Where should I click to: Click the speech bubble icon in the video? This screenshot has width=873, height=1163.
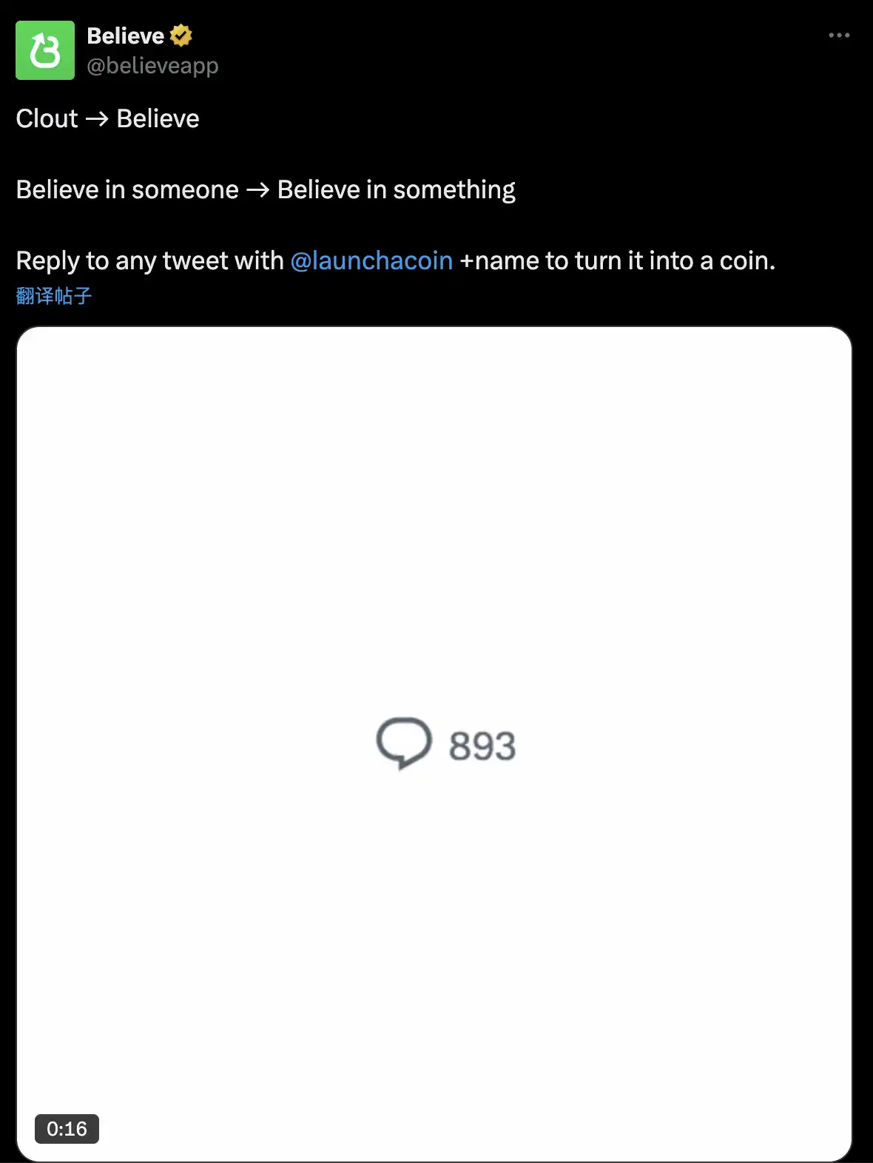tap(403, 743)
